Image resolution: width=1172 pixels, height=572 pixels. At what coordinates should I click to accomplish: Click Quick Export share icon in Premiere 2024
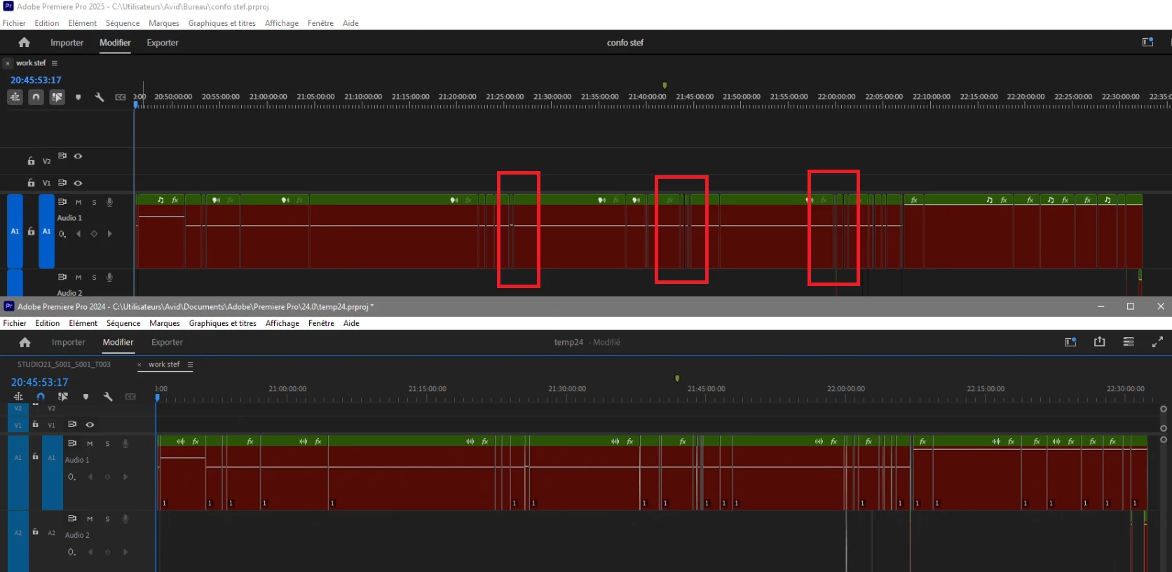click(x=1099, y=341)
